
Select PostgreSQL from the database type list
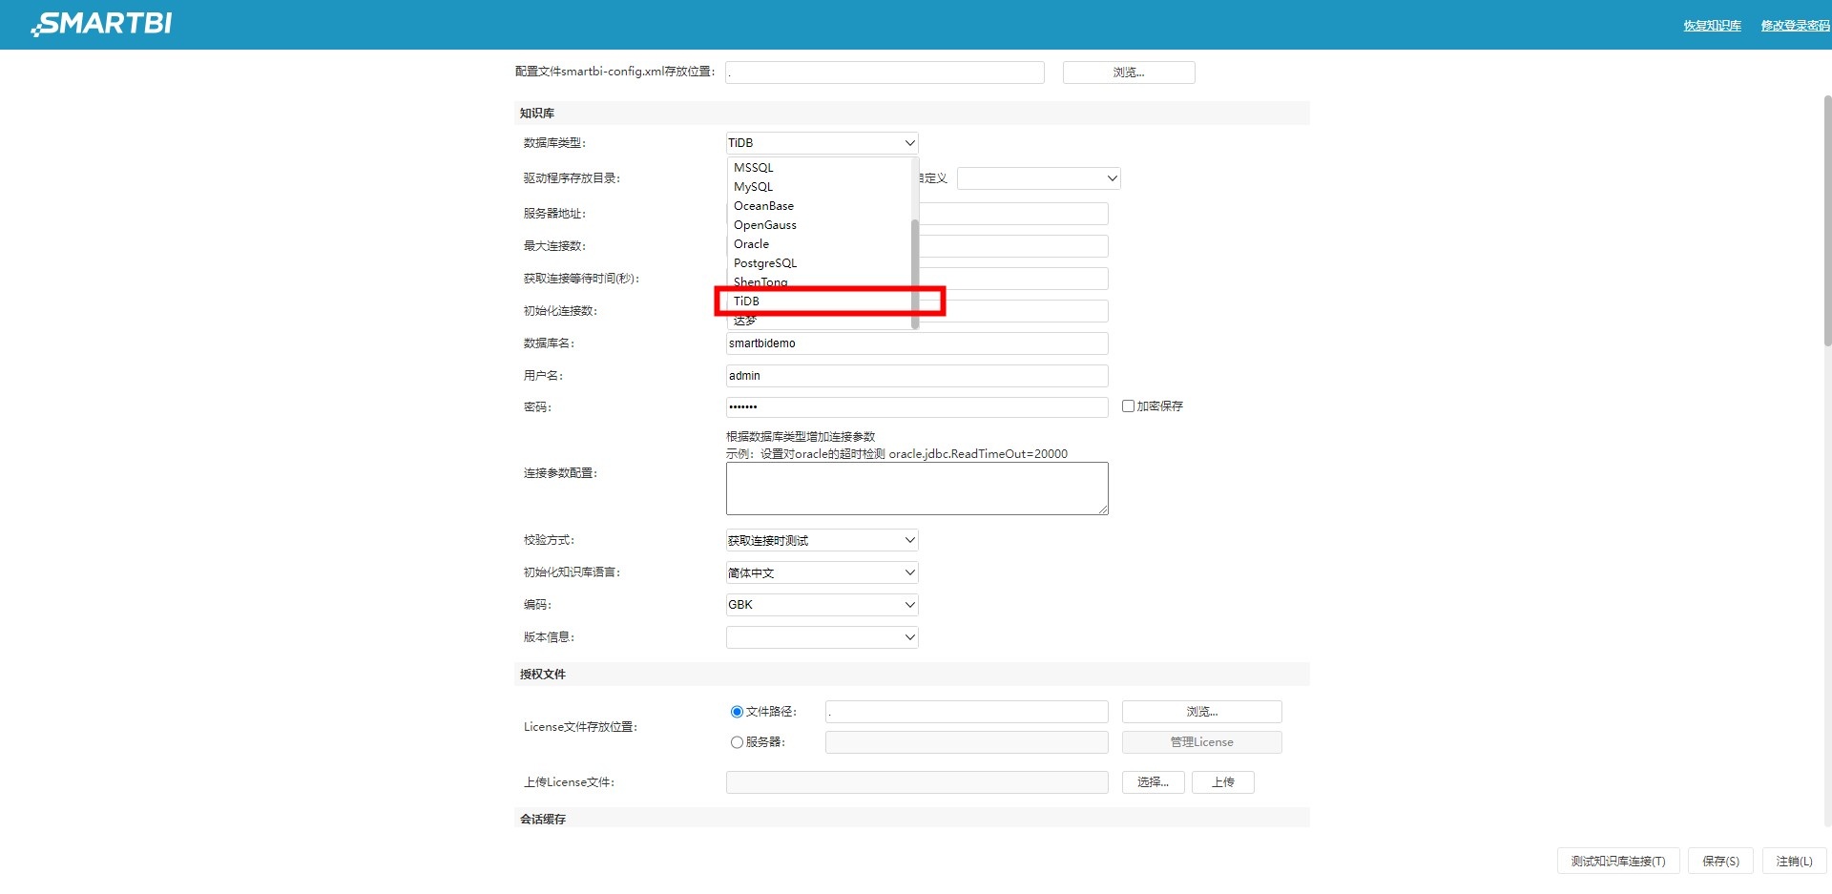pyautogui.click(x=821, y=263)
